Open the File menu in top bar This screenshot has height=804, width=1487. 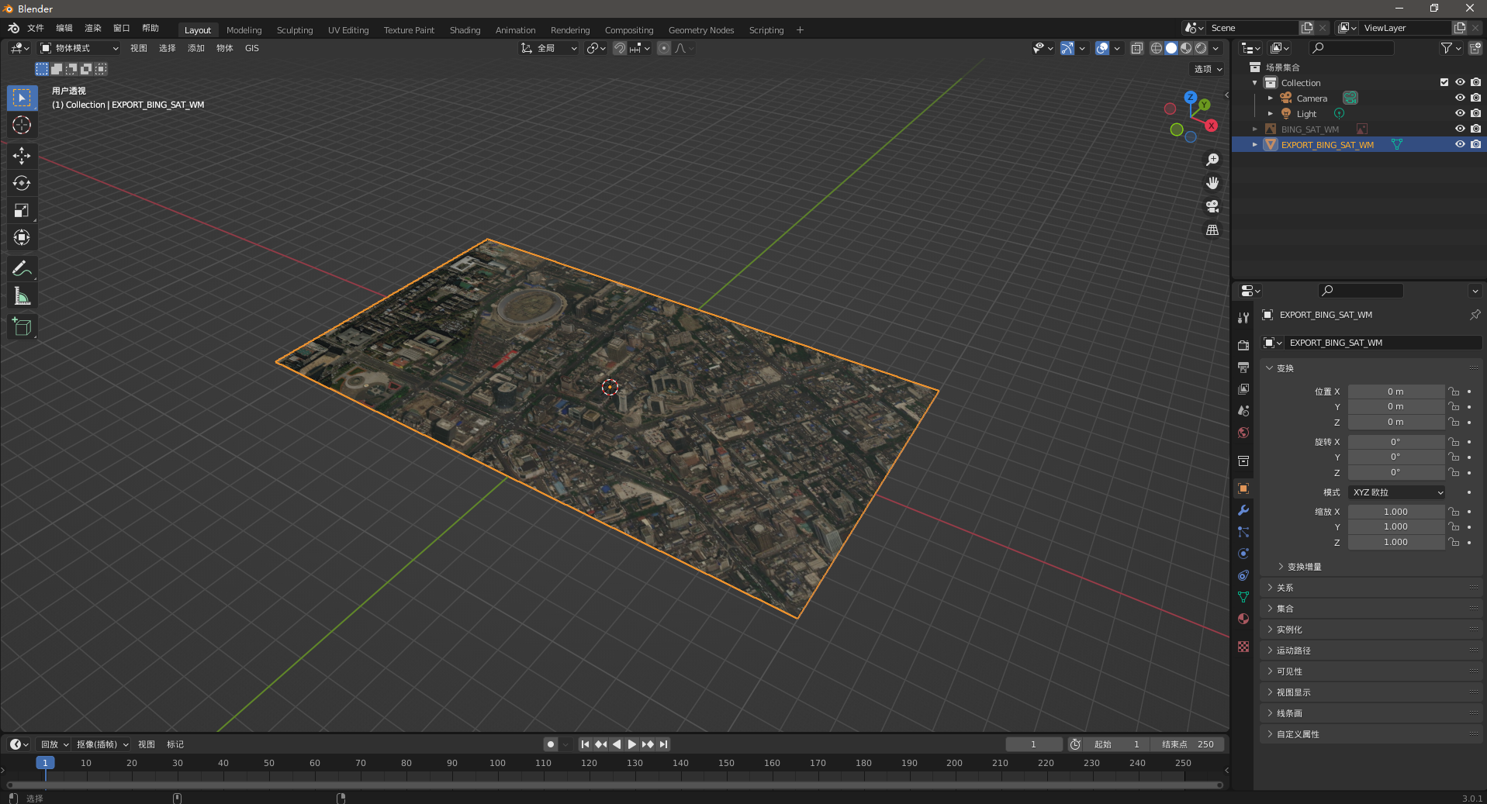pos(36,28)
